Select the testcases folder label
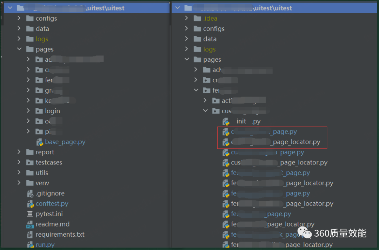 [x=49, y=162]
